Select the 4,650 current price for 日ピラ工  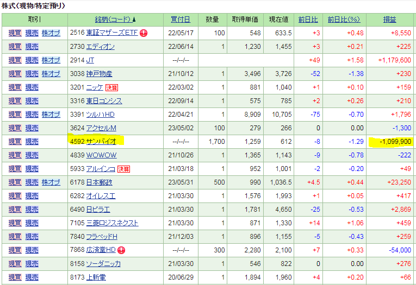pyautogui.click(x=283, y=210)
